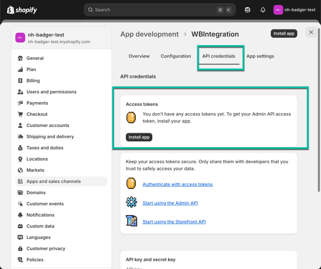Click the Plan icon in sidebar
Screen dimensions: 321x269
coord(20,70)
